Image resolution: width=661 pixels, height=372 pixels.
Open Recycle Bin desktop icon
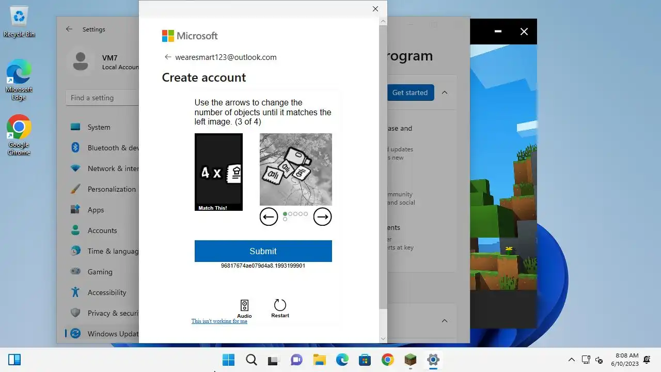click(x=19, y=22)
